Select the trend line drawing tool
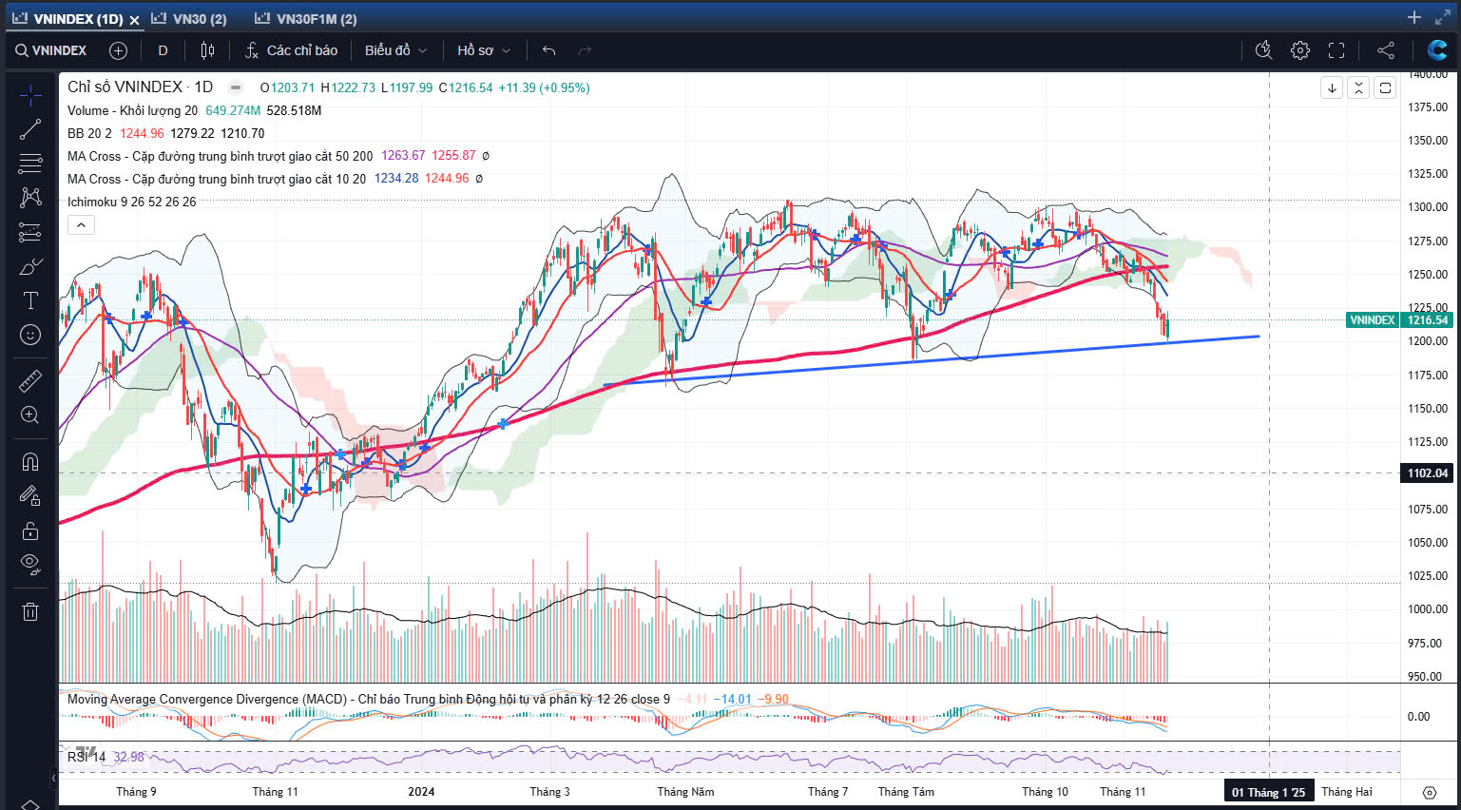 click(30, 129)
